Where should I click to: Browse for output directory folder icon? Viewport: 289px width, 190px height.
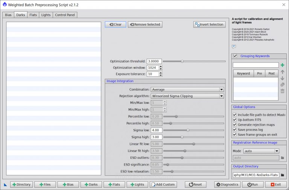[282, 175]
